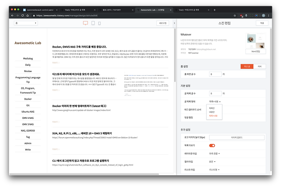The height and width of the screenshot is (187, 281).
Task: Select the tablet preview icon
Action: [x=93, y=23]
